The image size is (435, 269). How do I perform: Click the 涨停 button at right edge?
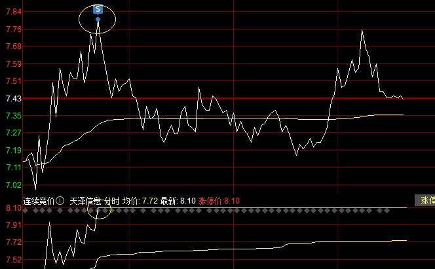425,200
